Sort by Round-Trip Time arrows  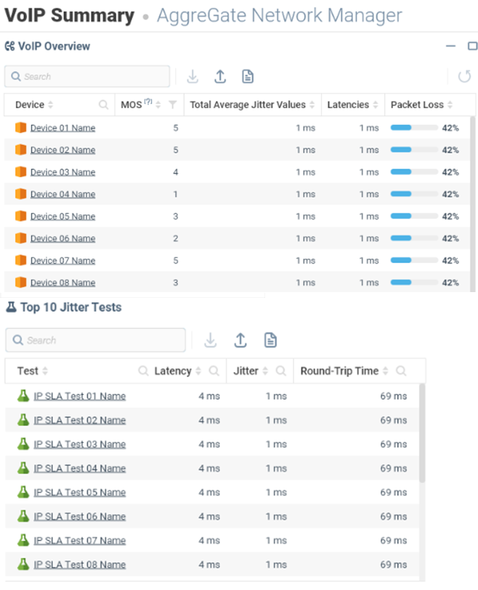coord(386,371)
